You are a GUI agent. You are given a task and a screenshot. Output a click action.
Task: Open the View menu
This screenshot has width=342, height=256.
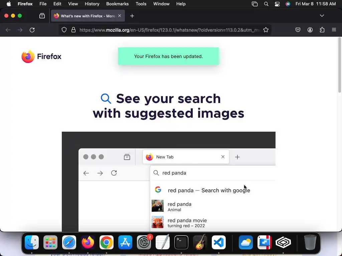[x=73, y=4]
